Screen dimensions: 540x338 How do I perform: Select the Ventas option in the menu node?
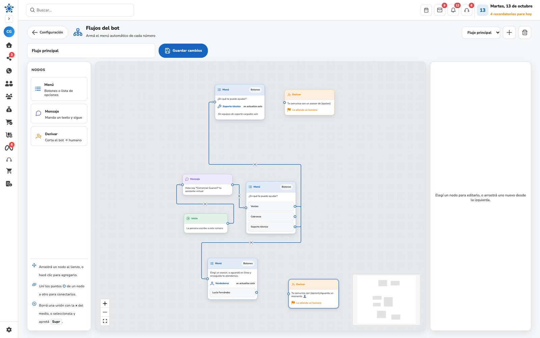(271, 206)
